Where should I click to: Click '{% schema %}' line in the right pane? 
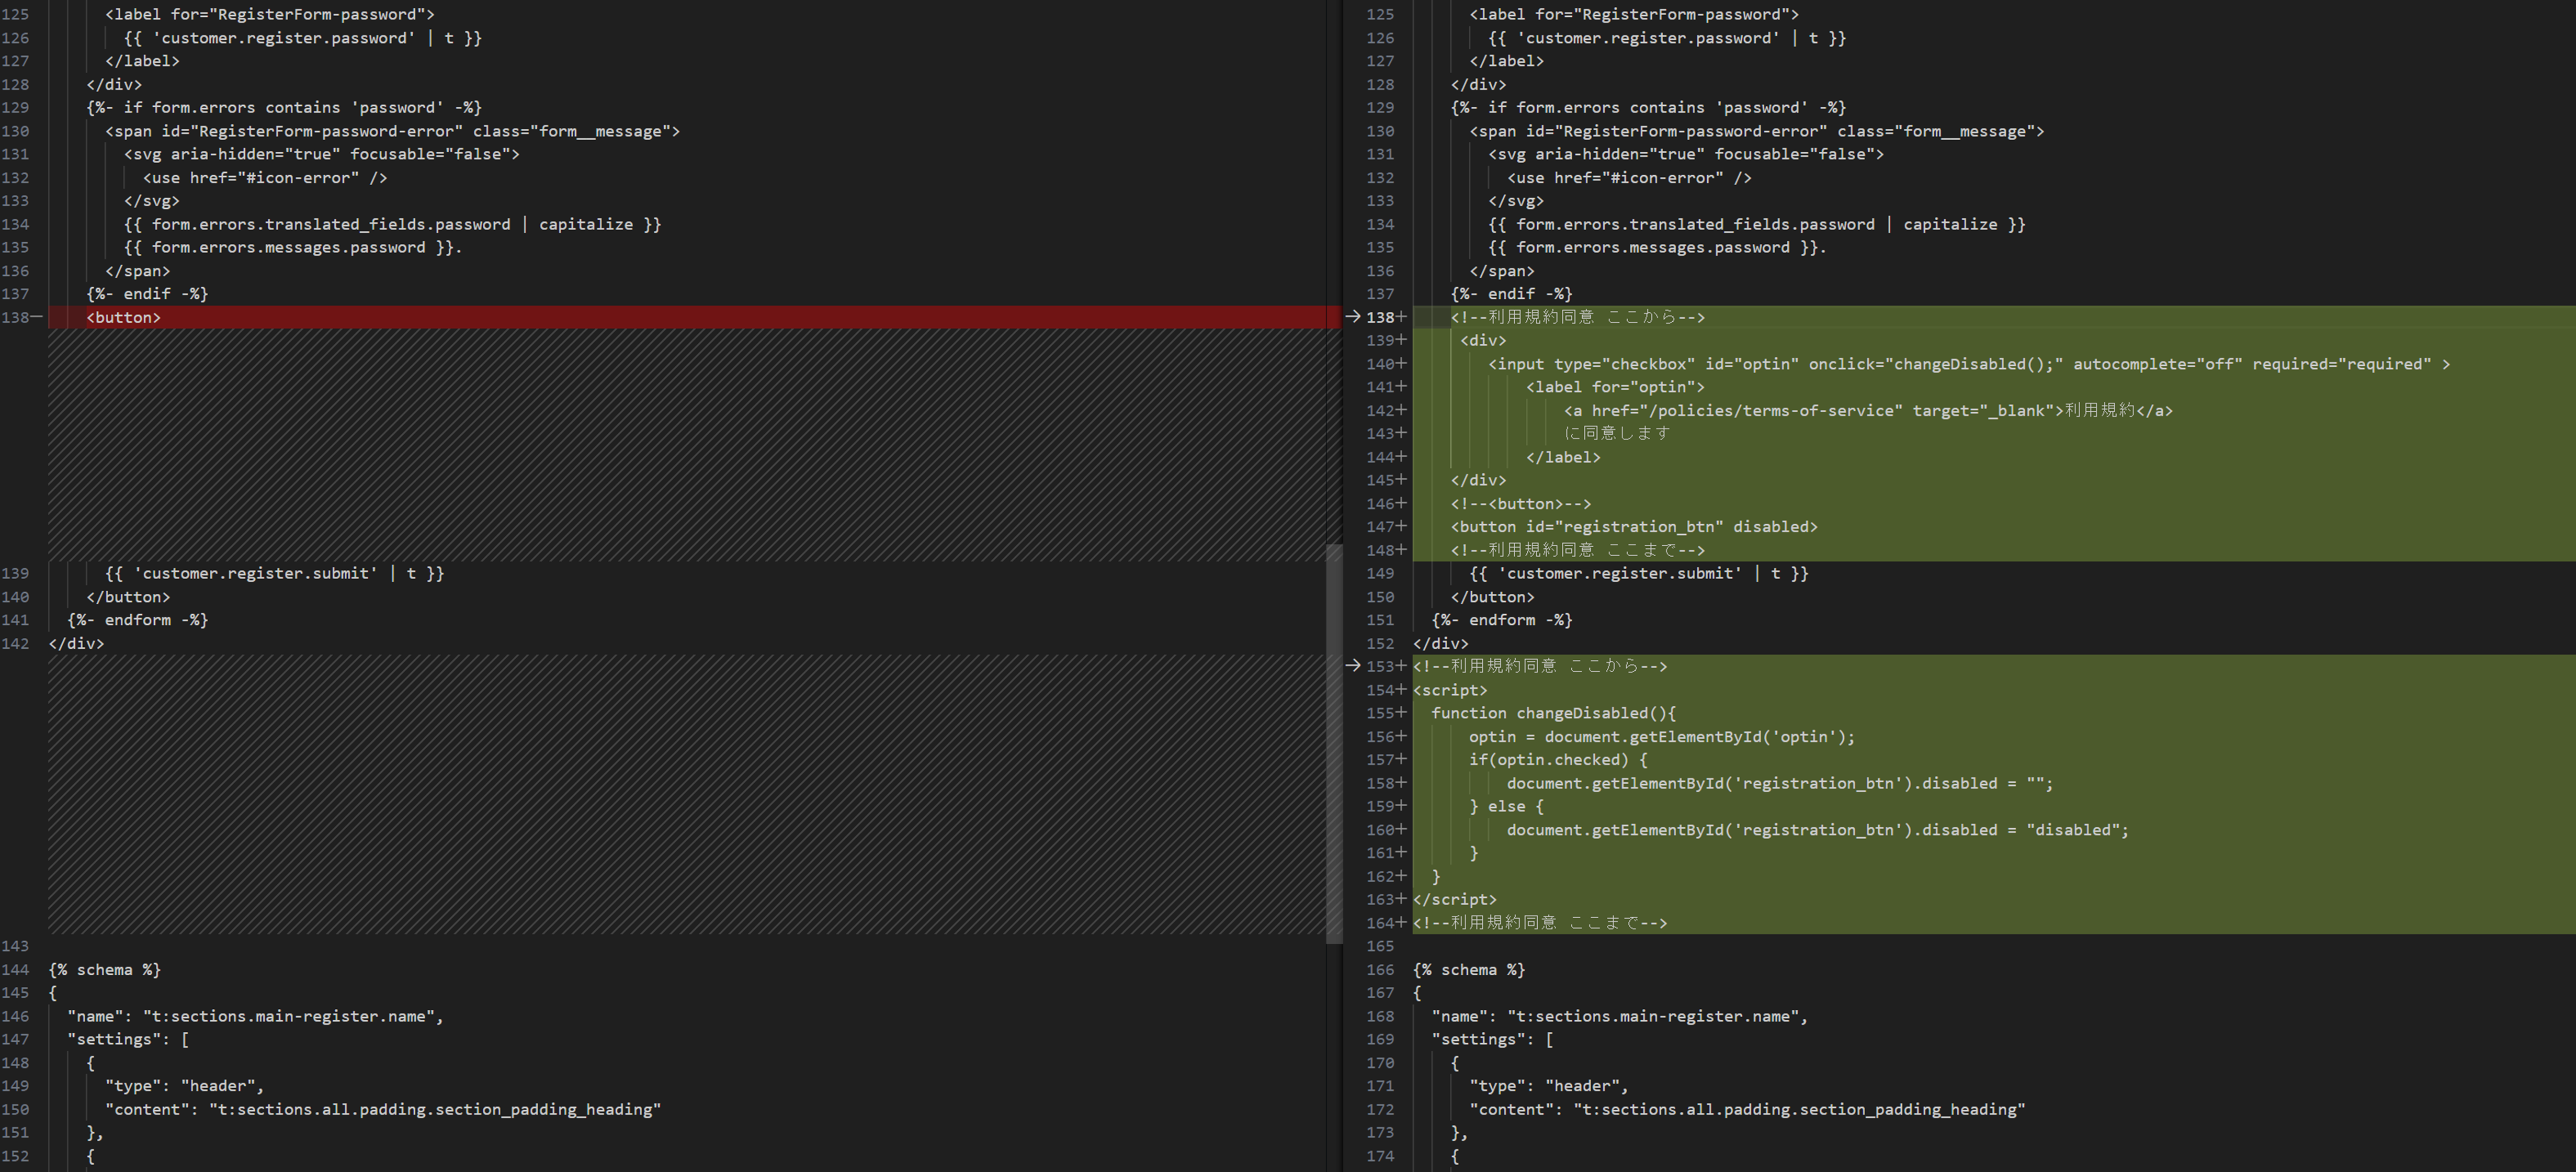pos(1468,969)
